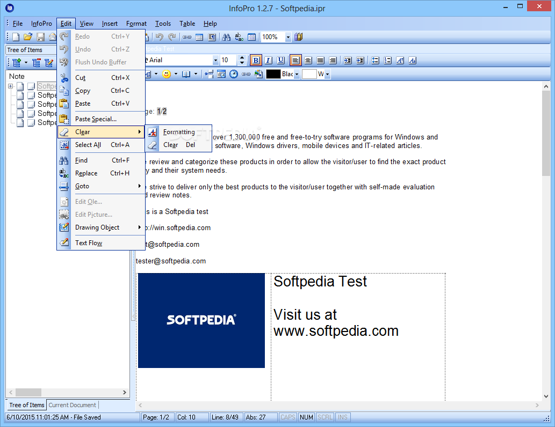The width and height of the screenshot is (555, 427).
Task: Increase font size with stepper arrows
Action: tap(242, 57)
